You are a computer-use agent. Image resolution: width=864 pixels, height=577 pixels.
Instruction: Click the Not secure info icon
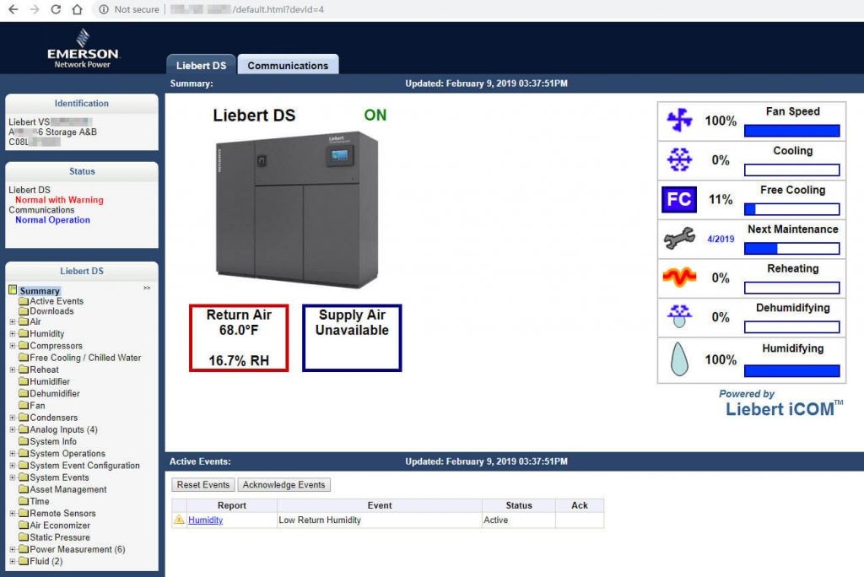coord(104,9)
